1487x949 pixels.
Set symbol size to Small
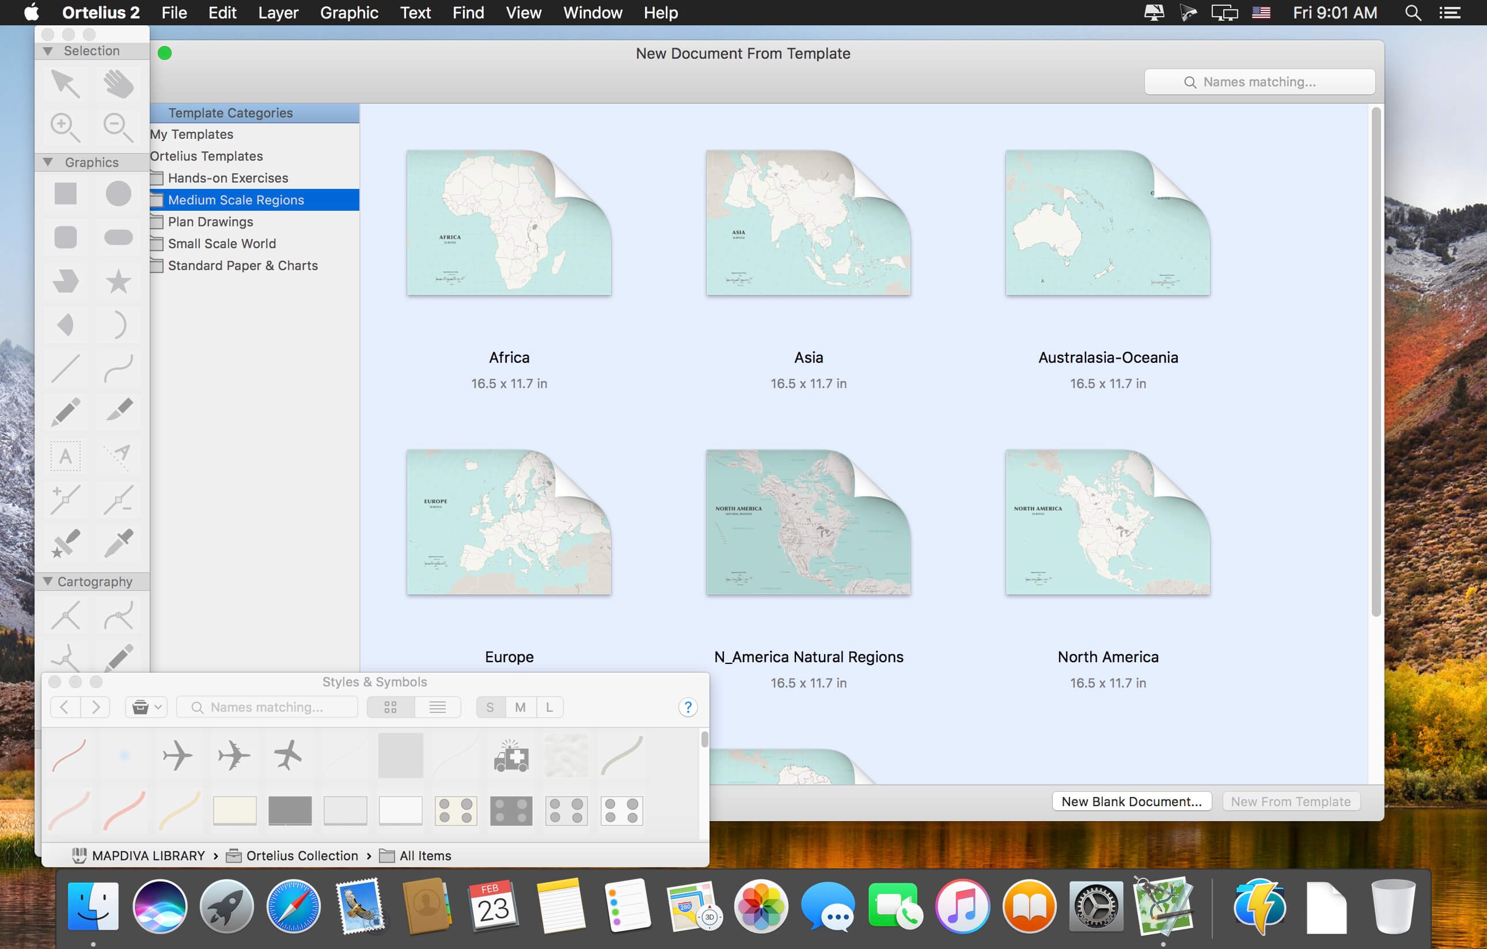490,707
